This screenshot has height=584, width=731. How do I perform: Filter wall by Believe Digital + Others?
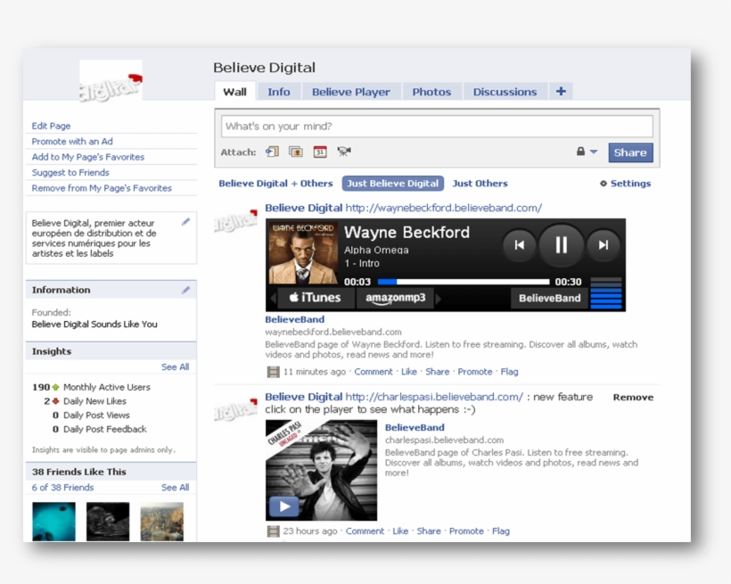click(x=275, y=184)
